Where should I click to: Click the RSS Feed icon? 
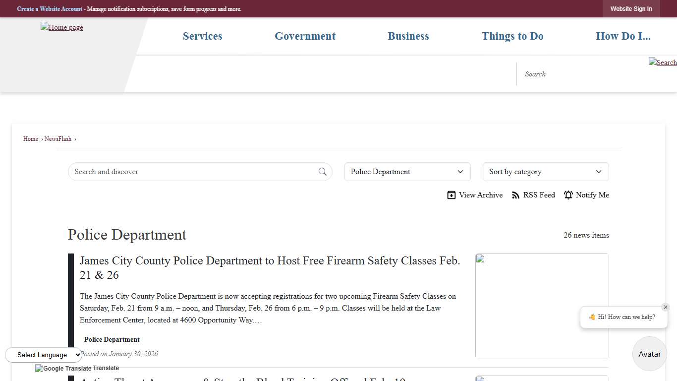click(516, 195)
